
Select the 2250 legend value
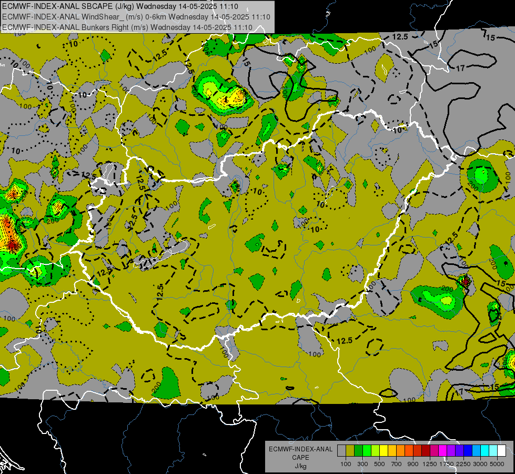[463, 464]
